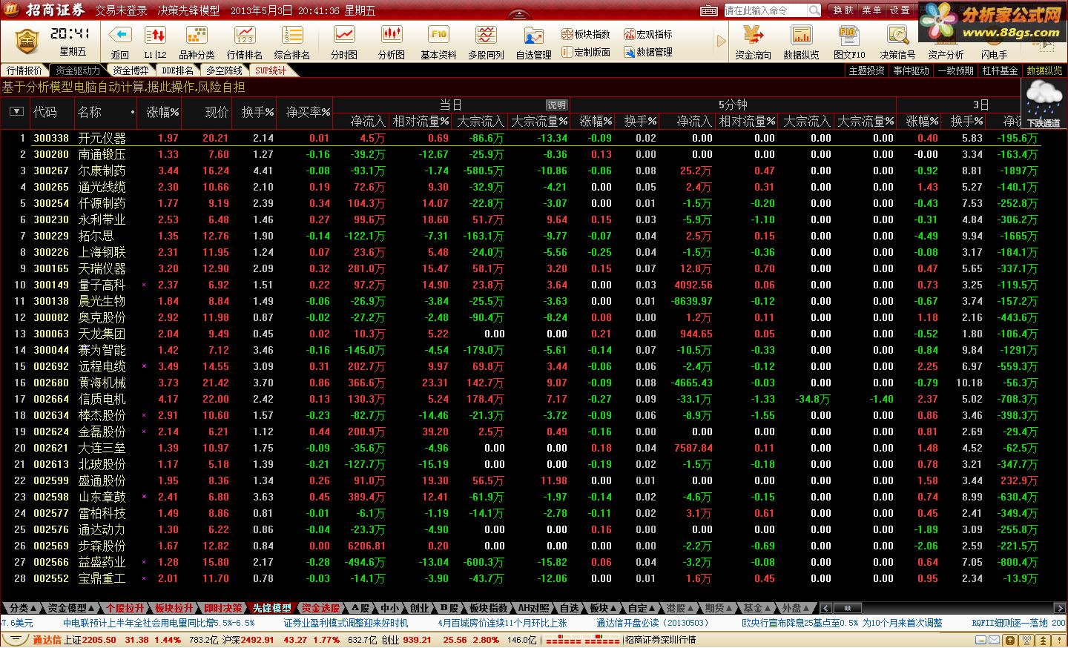Switch to 行情报价 tab
Viewport: 1068px width, 648px height.
[x=24, y=70]
